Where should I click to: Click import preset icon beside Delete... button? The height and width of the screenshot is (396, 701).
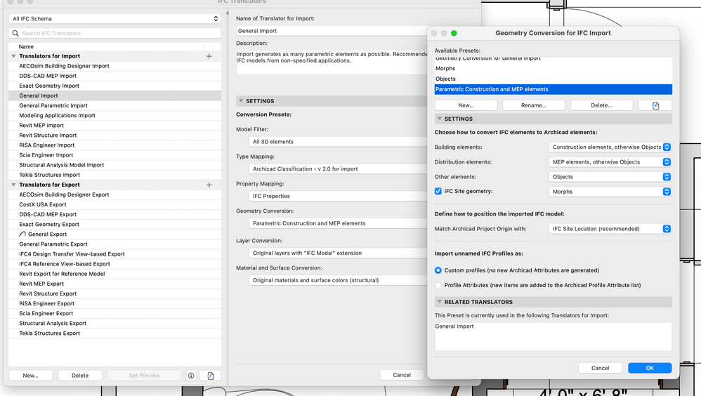(x=655, y=105)
